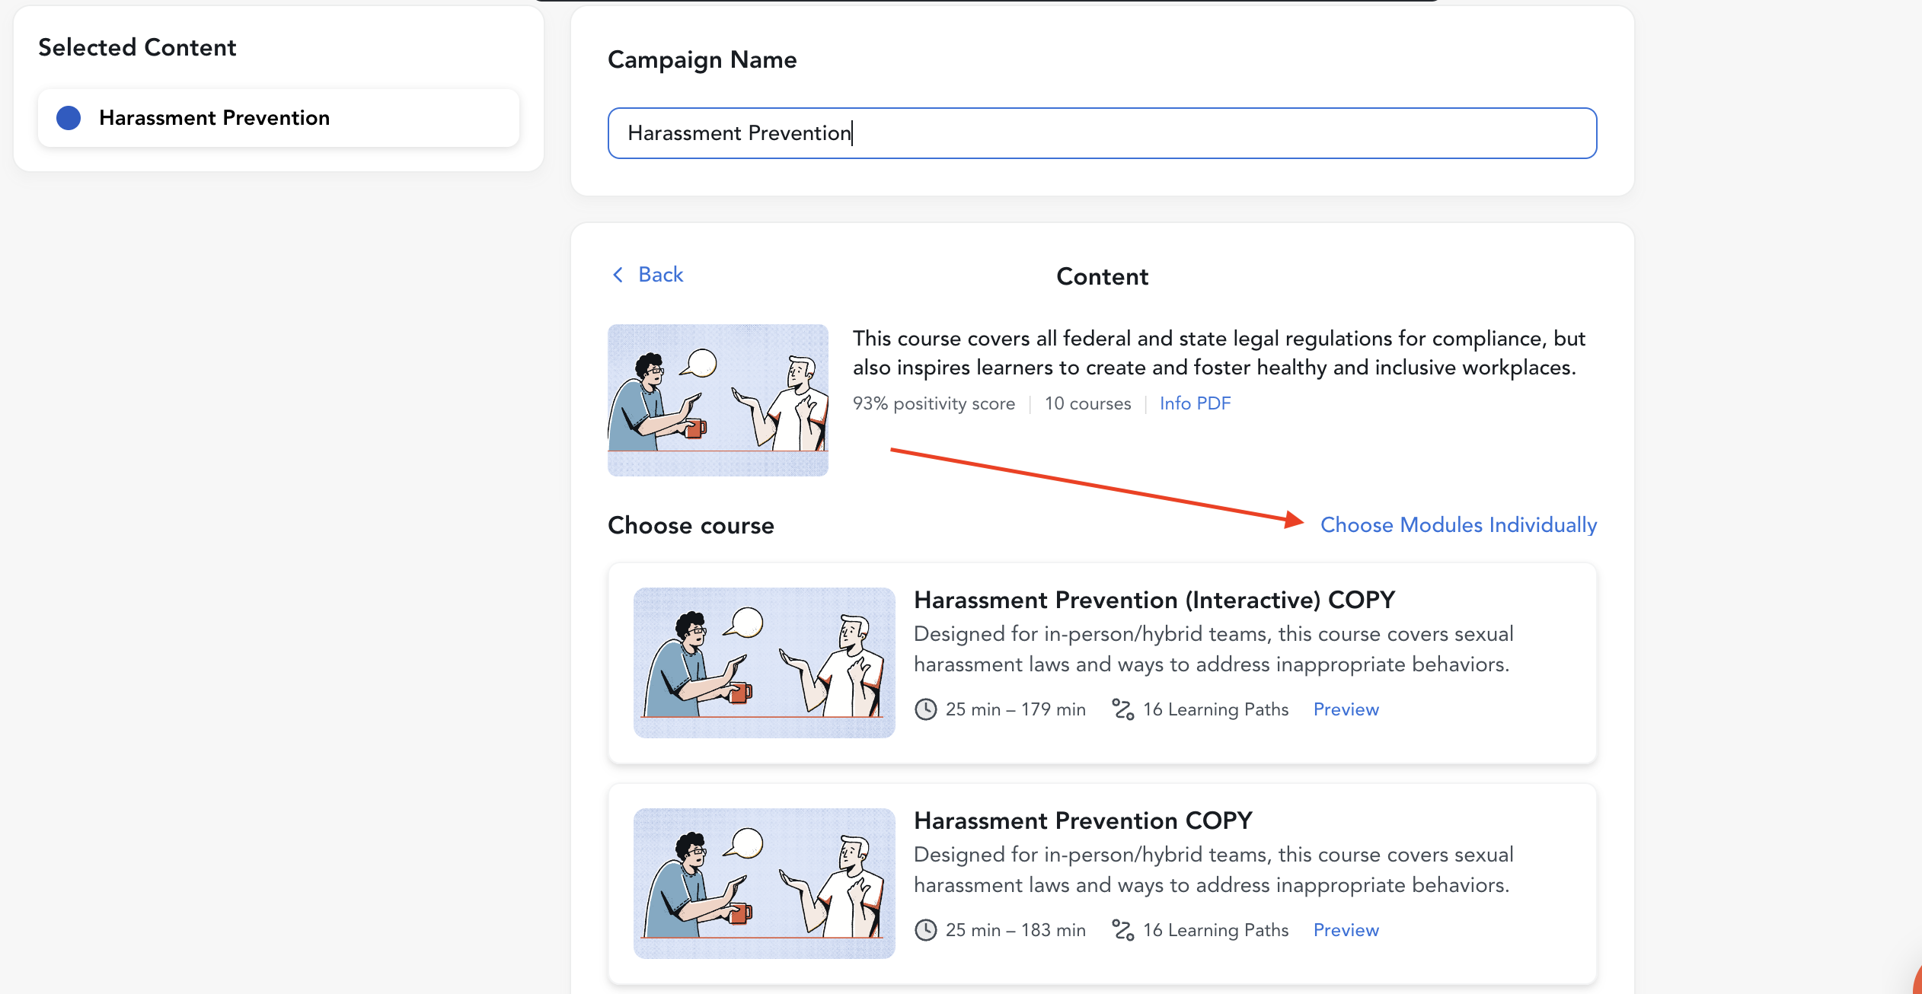Viewport: 1922px width, 994px height.
Task: Click Harassment Prevention COPY course thumbnail
Action: pos(764,883)
